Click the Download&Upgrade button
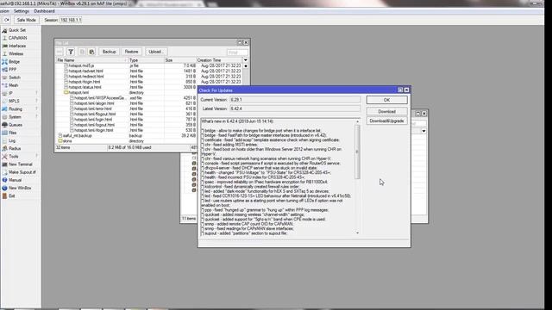The height and width of the screenshot is (310, 552). pyautogui.click(x=386, y=121)
